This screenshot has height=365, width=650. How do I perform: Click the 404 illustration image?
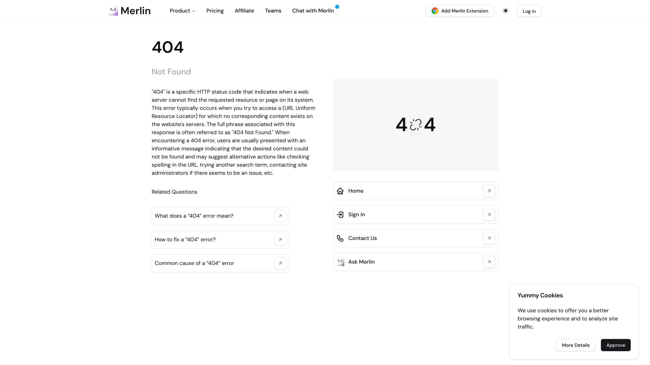pos(415,124)
